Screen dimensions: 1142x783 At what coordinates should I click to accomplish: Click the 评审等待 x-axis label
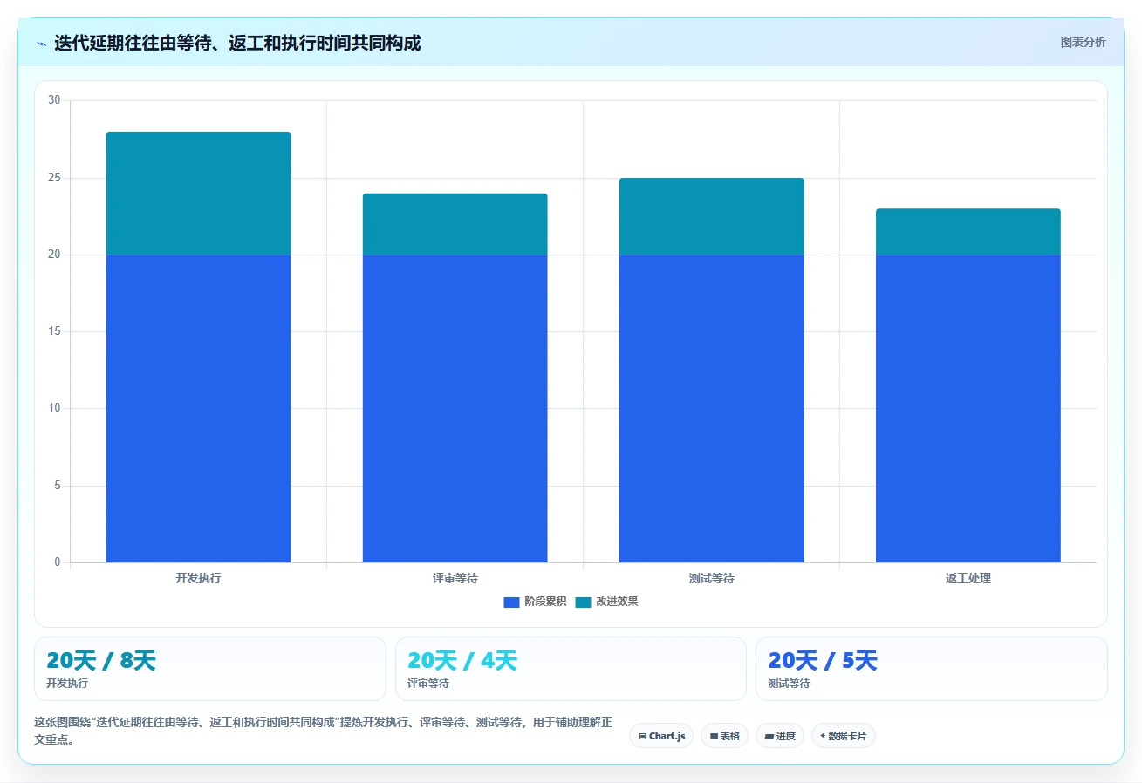click(455, 578)
